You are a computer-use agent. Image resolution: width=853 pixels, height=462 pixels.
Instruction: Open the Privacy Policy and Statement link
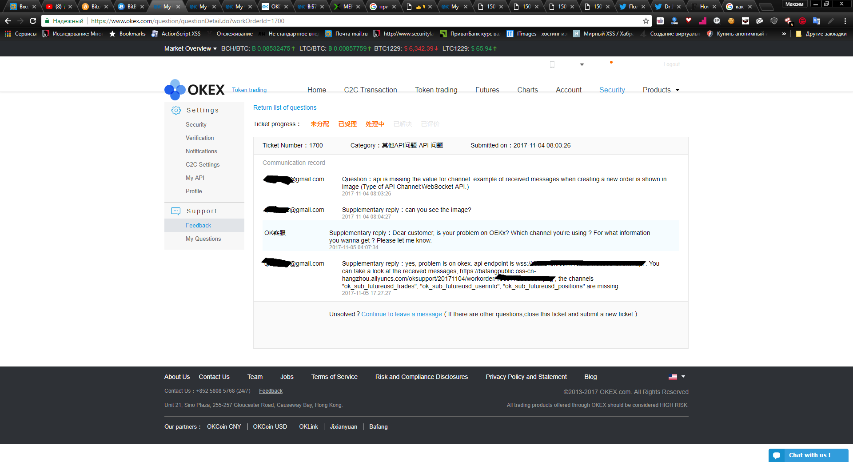pyautogui.click(x=526, y=377)
